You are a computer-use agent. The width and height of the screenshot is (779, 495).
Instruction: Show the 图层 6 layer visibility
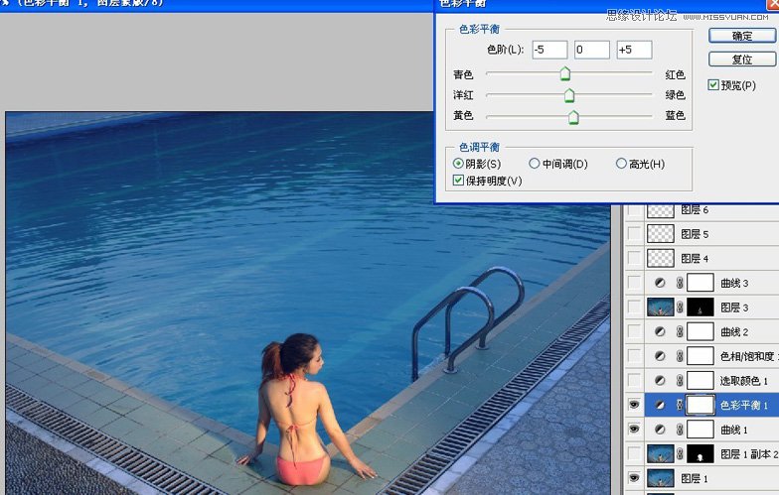[634, 210]
